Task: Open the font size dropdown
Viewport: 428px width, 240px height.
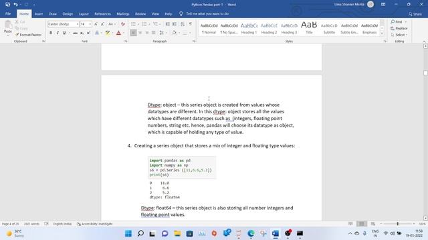Action: coord(90,24)
